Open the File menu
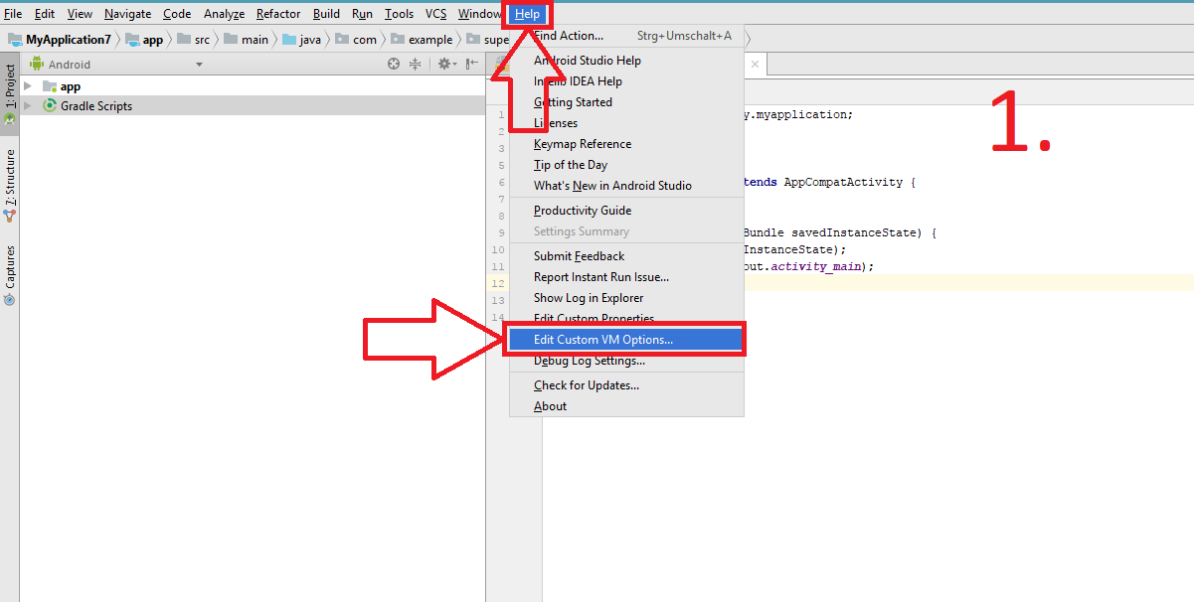1194x602 pixels. (13, 14)
